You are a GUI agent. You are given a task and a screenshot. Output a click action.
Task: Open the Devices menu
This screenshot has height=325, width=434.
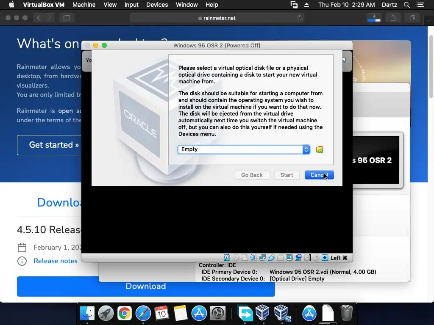157,5
